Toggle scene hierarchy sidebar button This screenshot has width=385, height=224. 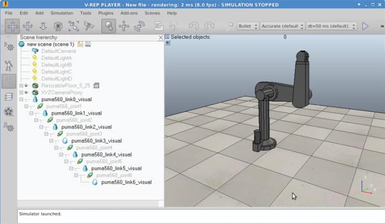pyautogui.click(x=9, y=81)
